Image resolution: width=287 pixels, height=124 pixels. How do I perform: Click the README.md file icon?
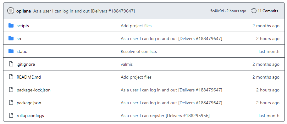[x=11, y=77]
